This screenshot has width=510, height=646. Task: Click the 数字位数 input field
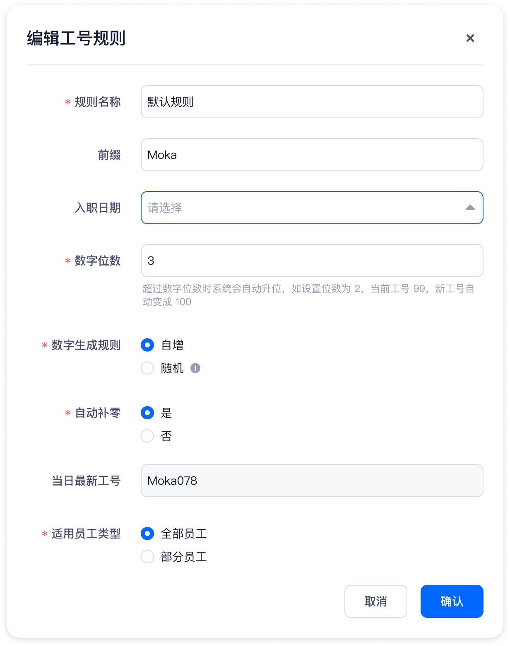coord(312,261)
